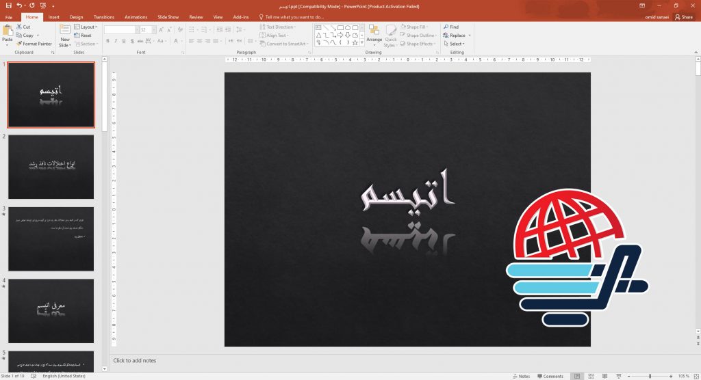Open the Select dropdown
Viewport: 701px width, 380px height.
455,44
